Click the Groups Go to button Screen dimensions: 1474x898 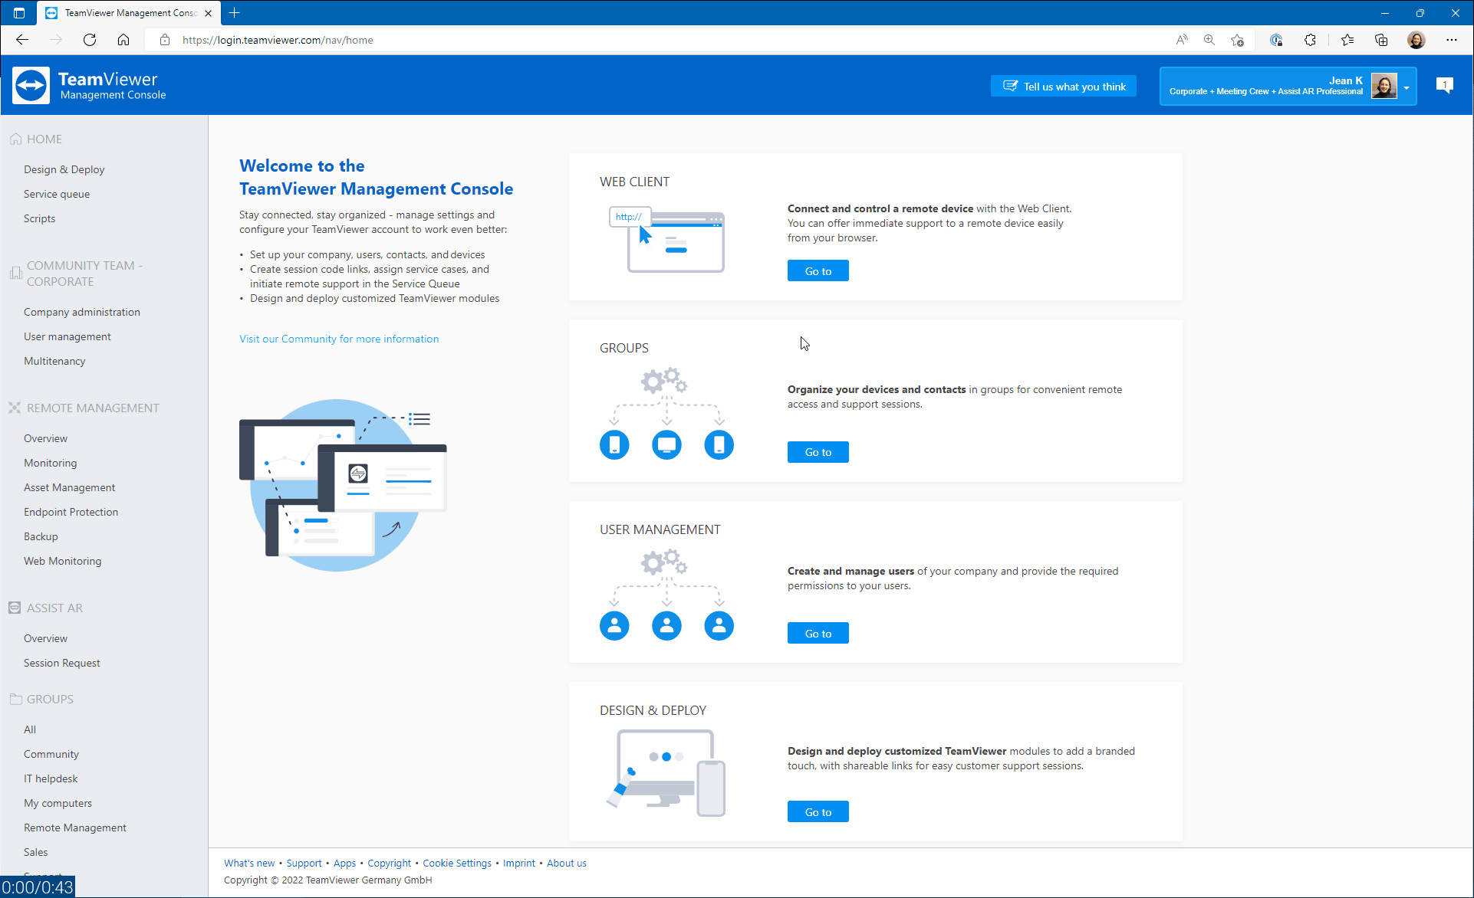[x=818, y=451]
